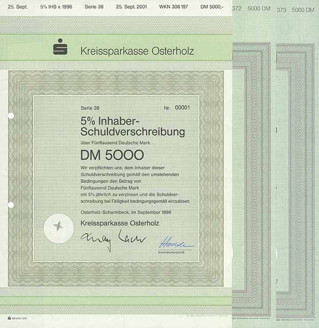The height and width of the screenshot is (328, 319).
Task: Click line 'Wir verpflichten uns, dem Inhaber dieser'
Action: click(123, 168)
